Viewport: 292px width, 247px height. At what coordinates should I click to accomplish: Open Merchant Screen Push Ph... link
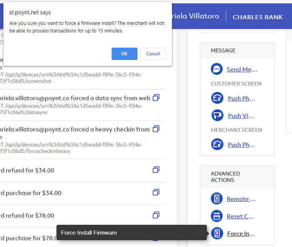(241, 145)
